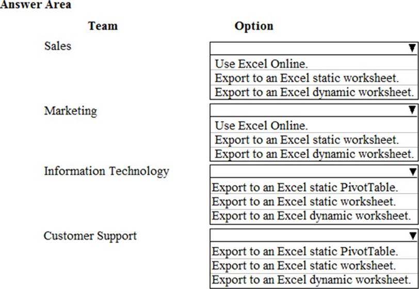Click the Sales dropdown selection field

[x=309, y=48]
